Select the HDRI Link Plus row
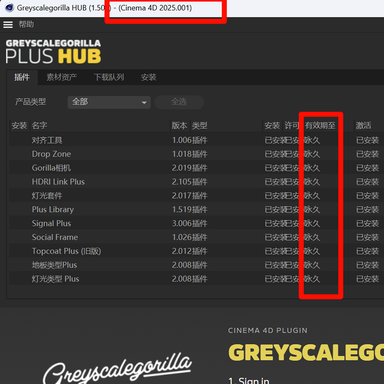This screenshot has height=384, width=384. coord(197,182)
